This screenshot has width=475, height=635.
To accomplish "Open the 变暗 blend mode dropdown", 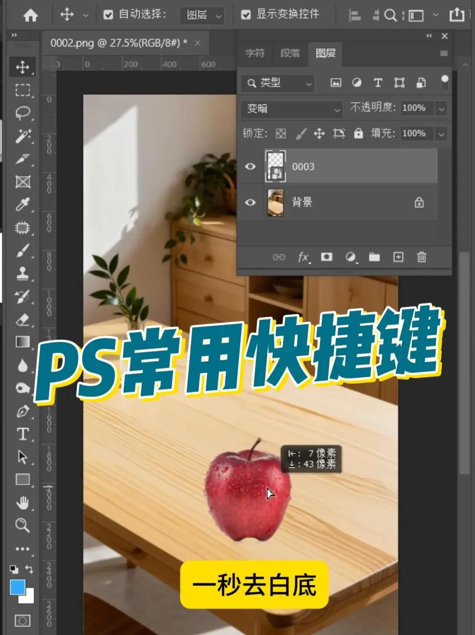I will [x=292, y=109].
